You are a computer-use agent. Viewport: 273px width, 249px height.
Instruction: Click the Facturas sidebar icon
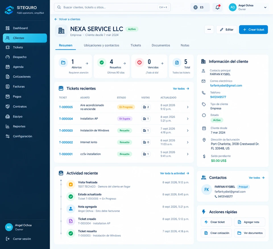pos(7,86)
